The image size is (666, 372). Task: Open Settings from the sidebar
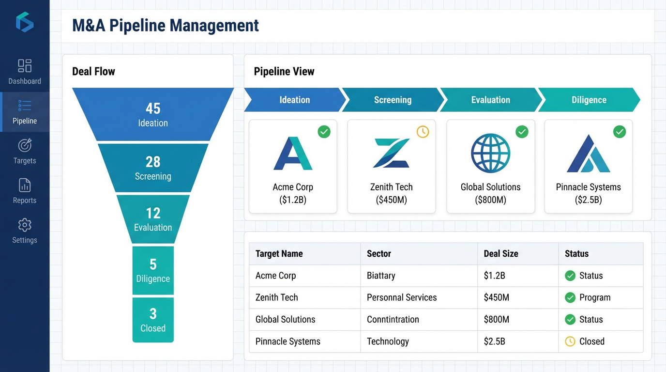tap(25, 231)
